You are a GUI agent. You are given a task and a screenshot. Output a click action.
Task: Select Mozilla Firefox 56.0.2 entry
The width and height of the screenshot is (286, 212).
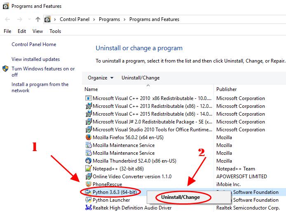pos(128,137)
